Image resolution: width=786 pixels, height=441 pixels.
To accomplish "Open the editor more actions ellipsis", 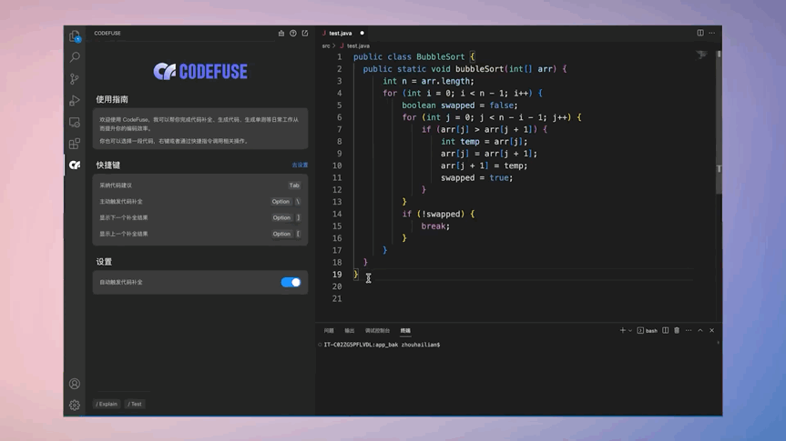I will pos(712,33).
